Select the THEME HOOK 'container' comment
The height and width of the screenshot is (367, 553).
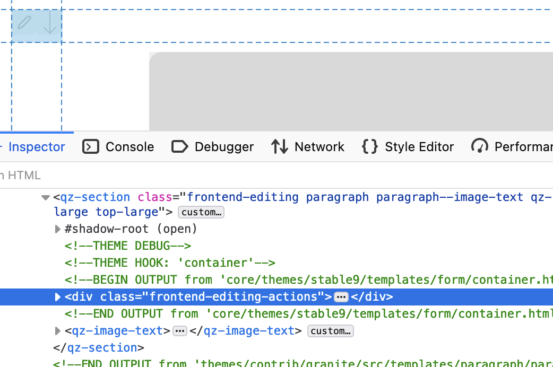tap(170, 263)
